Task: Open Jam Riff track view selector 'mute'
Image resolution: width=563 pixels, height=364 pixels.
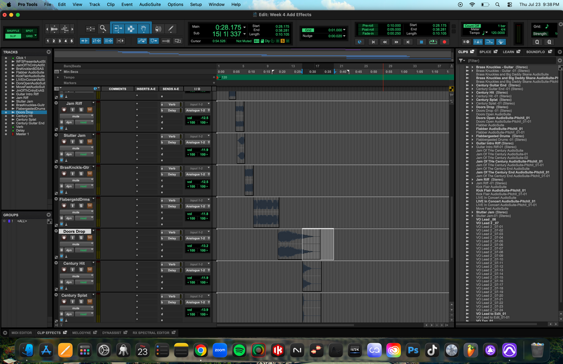Action: click(76, 116)
